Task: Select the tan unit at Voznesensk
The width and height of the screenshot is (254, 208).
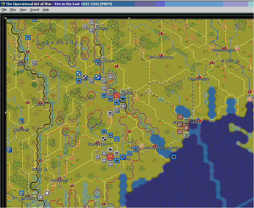Action: tap(237, 48)
